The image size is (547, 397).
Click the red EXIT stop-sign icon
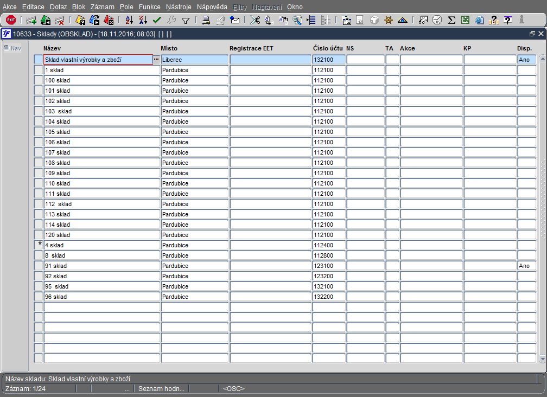(x=11, y=20)
